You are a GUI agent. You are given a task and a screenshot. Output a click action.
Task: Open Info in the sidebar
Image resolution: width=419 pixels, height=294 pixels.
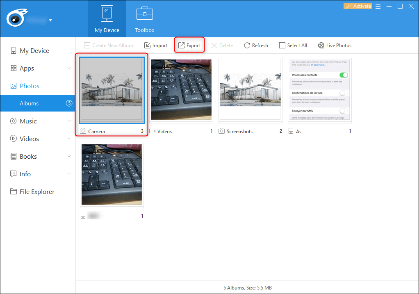coord(38,174)
